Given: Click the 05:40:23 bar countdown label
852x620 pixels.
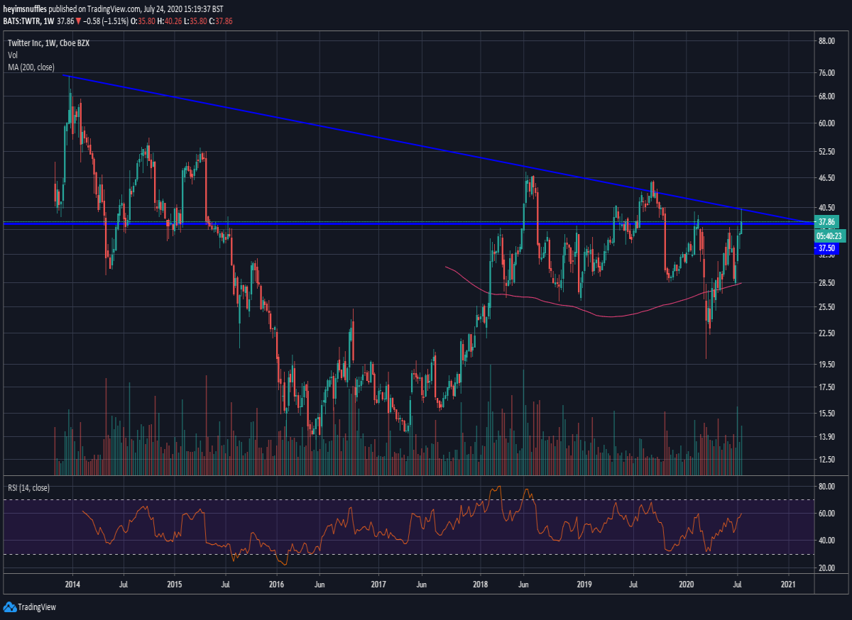Looking at the screenshot, I should (x=829, y=235).
